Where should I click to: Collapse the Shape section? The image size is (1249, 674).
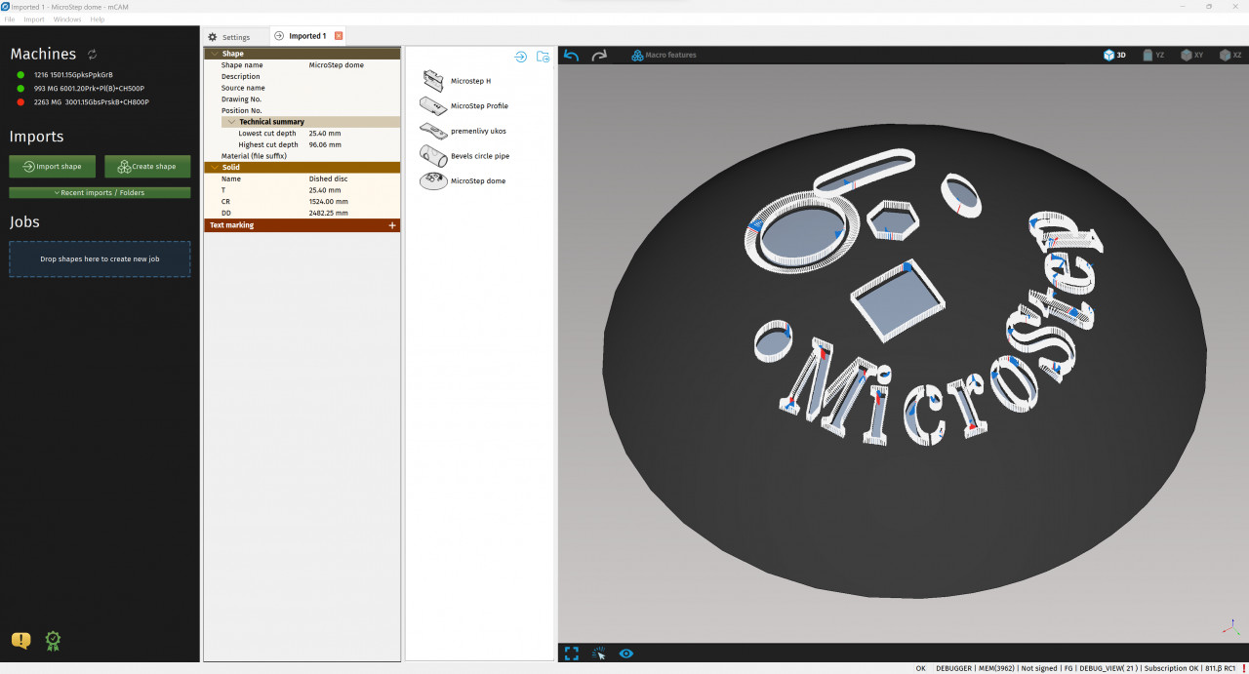point(214,54)
